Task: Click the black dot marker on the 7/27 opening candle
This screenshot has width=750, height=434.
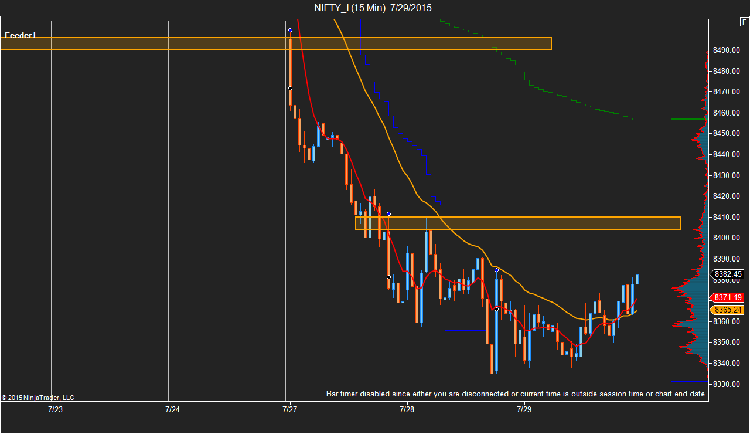Action: [x=290, y=88]
